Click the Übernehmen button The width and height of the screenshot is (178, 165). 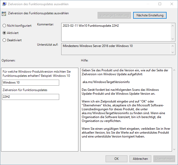(x=164, y=159)
